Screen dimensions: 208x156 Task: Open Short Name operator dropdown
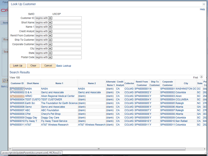pos(50,22)
